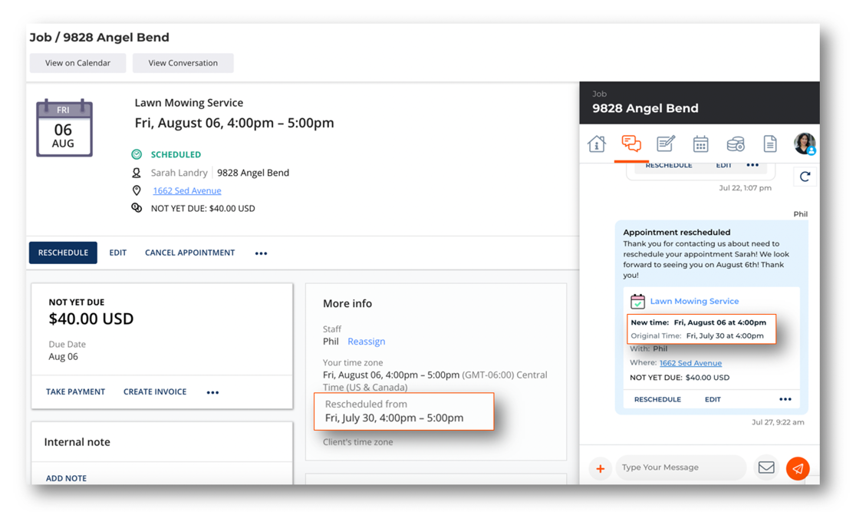Expand more options next to Create Invoice

tap(212, 392)
